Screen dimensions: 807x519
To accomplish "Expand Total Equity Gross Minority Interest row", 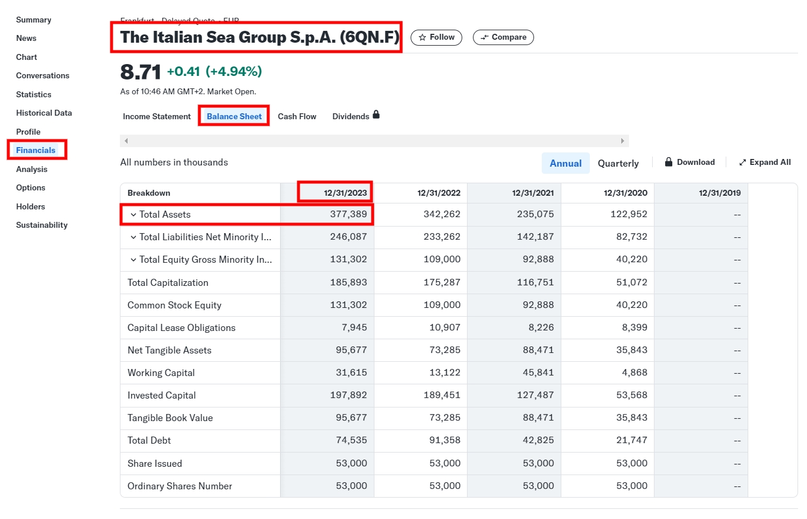I will (134, 260).
